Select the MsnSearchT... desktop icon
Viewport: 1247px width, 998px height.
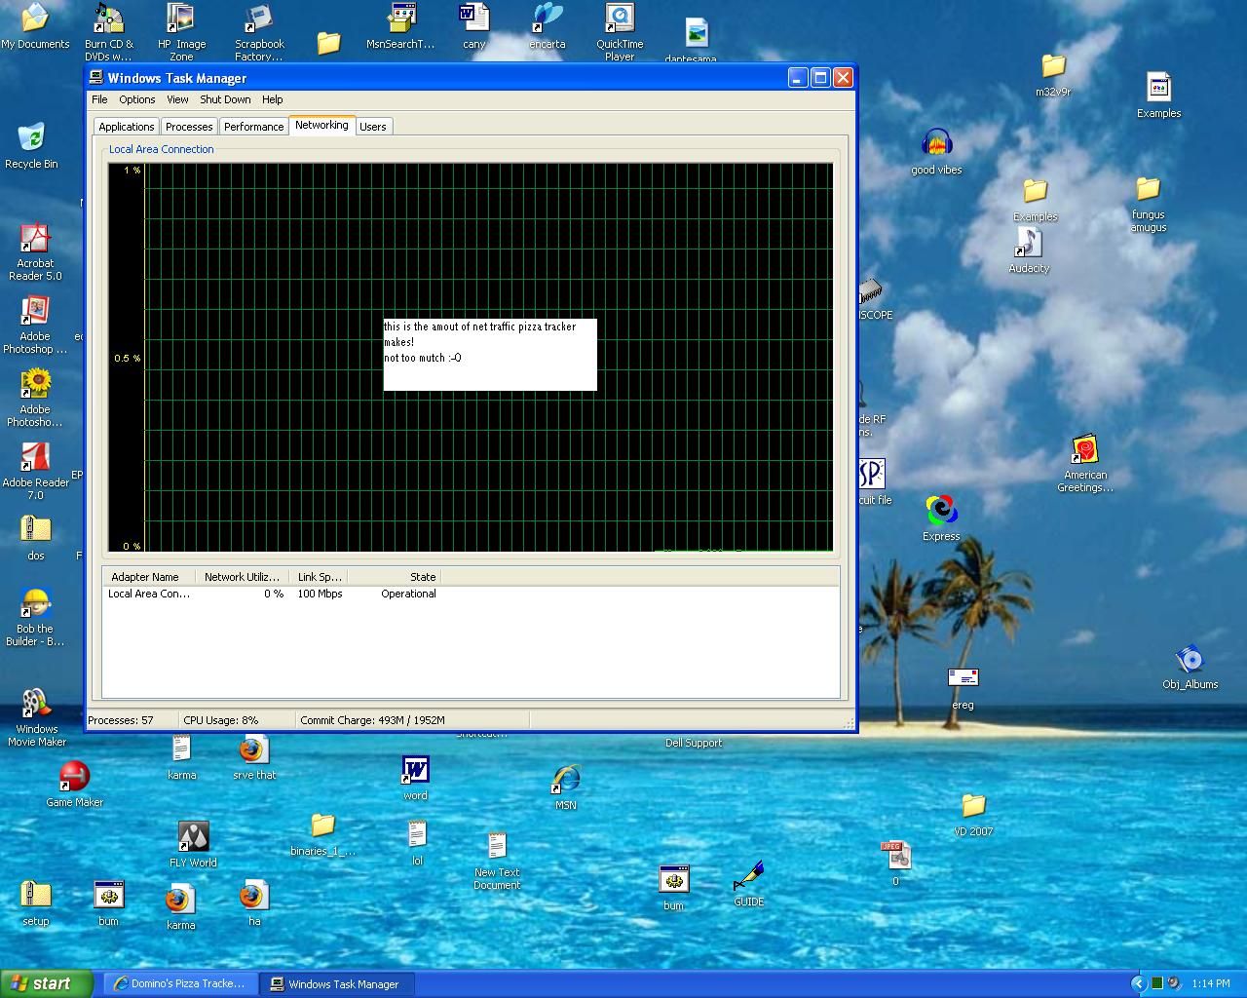[400, 25]
